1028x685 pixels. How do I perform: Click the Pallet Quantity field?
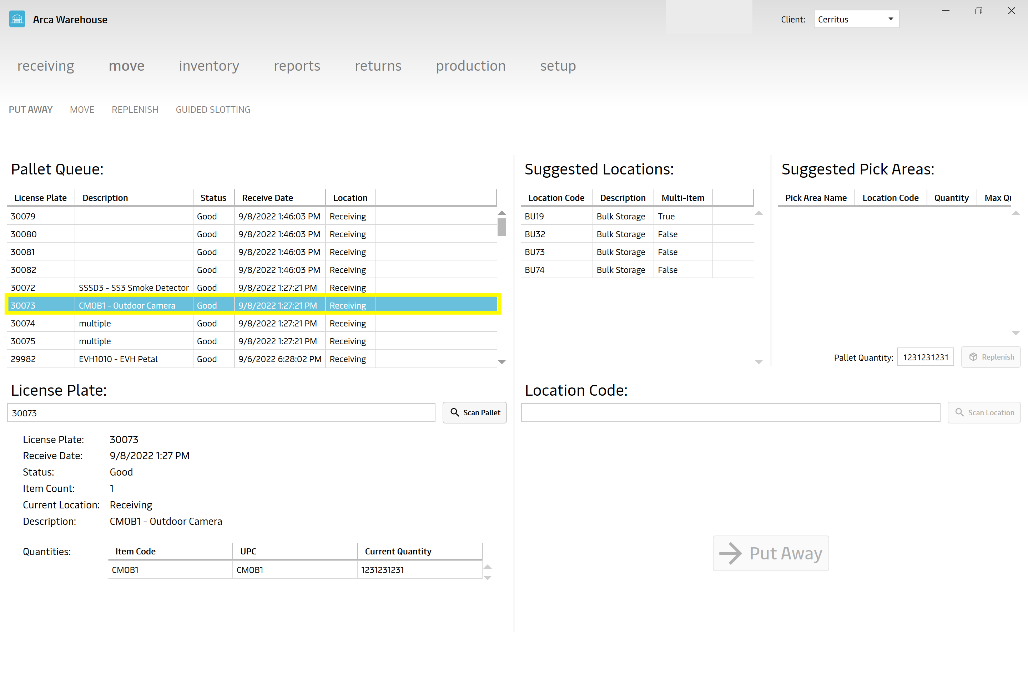point(925,357)
